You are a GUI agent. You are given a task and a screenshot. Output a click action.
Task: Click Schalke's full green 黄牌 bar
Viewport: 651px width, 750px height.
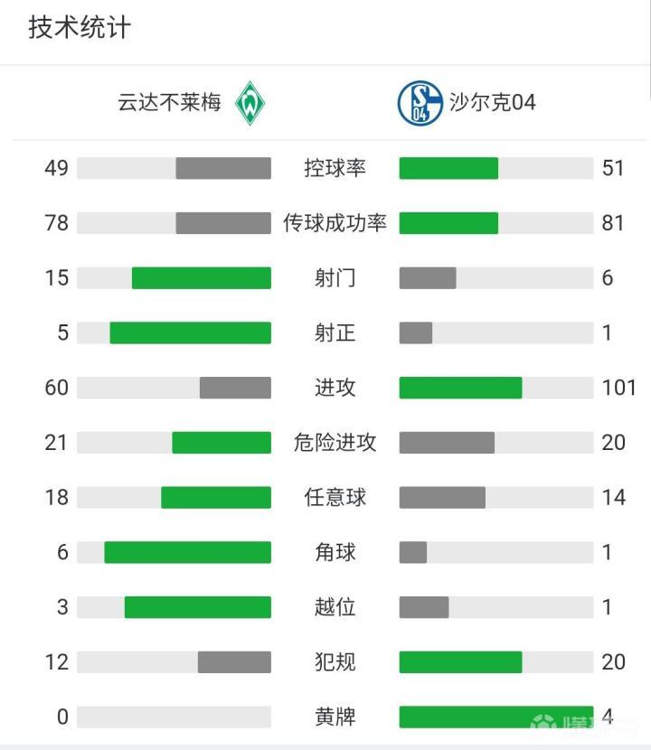click(495, 717)
